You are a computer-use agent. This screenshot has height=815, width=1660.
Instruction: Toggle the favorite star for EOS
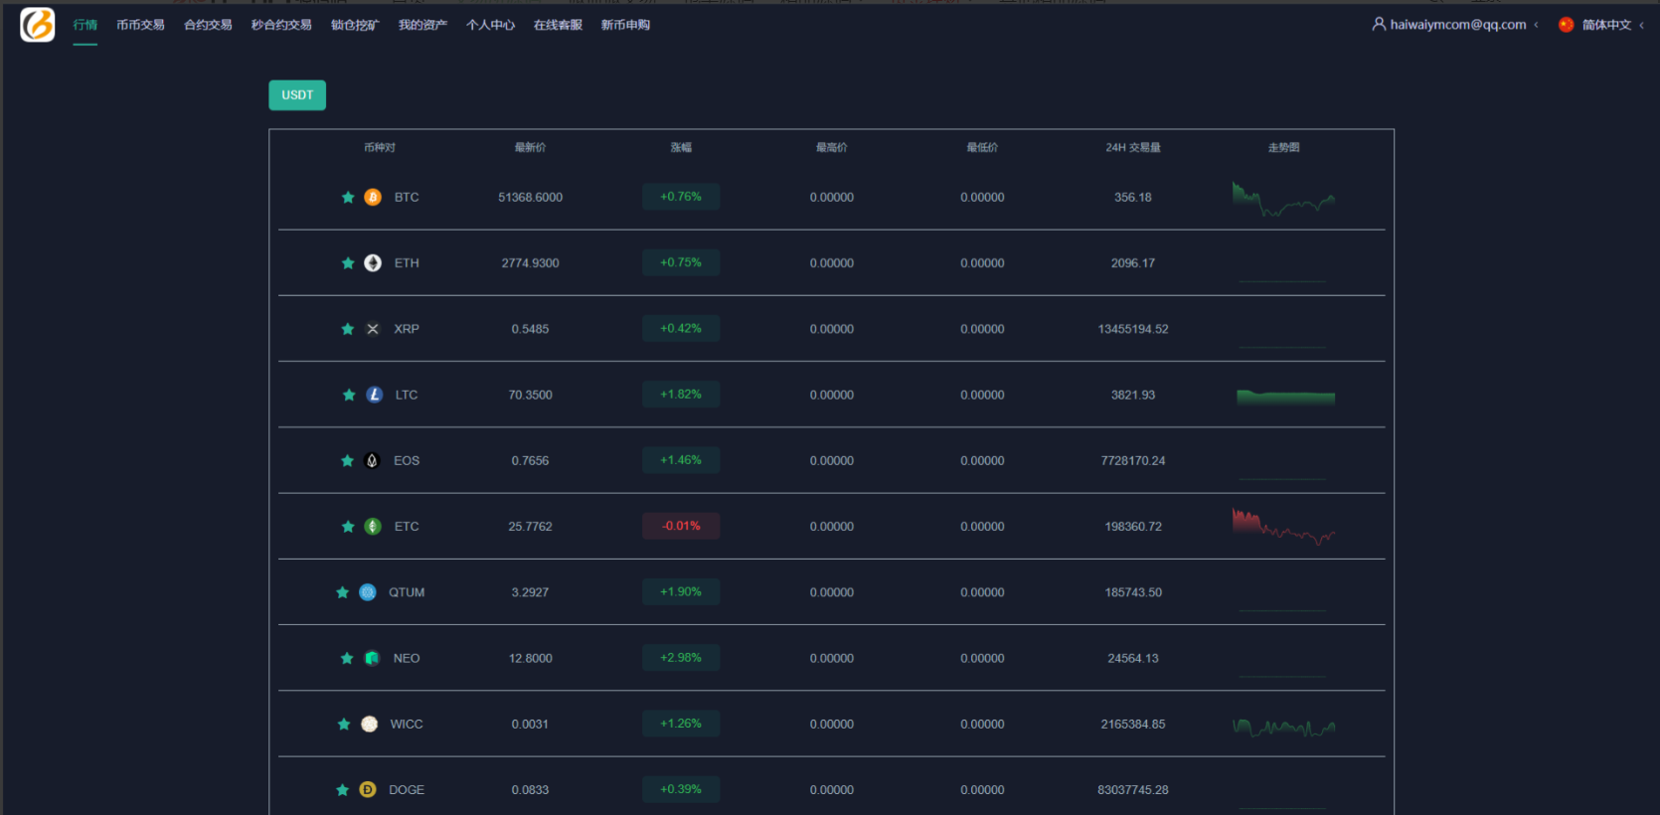(x=348, y=461)
